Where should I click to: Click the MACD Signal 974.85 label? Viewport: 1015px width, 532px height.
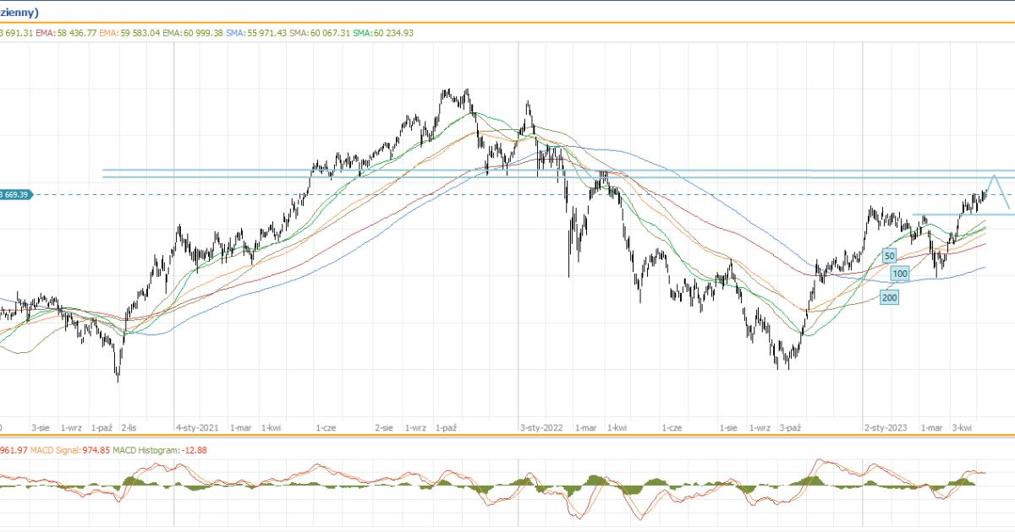pyautogui.click(x=63, y=450)
